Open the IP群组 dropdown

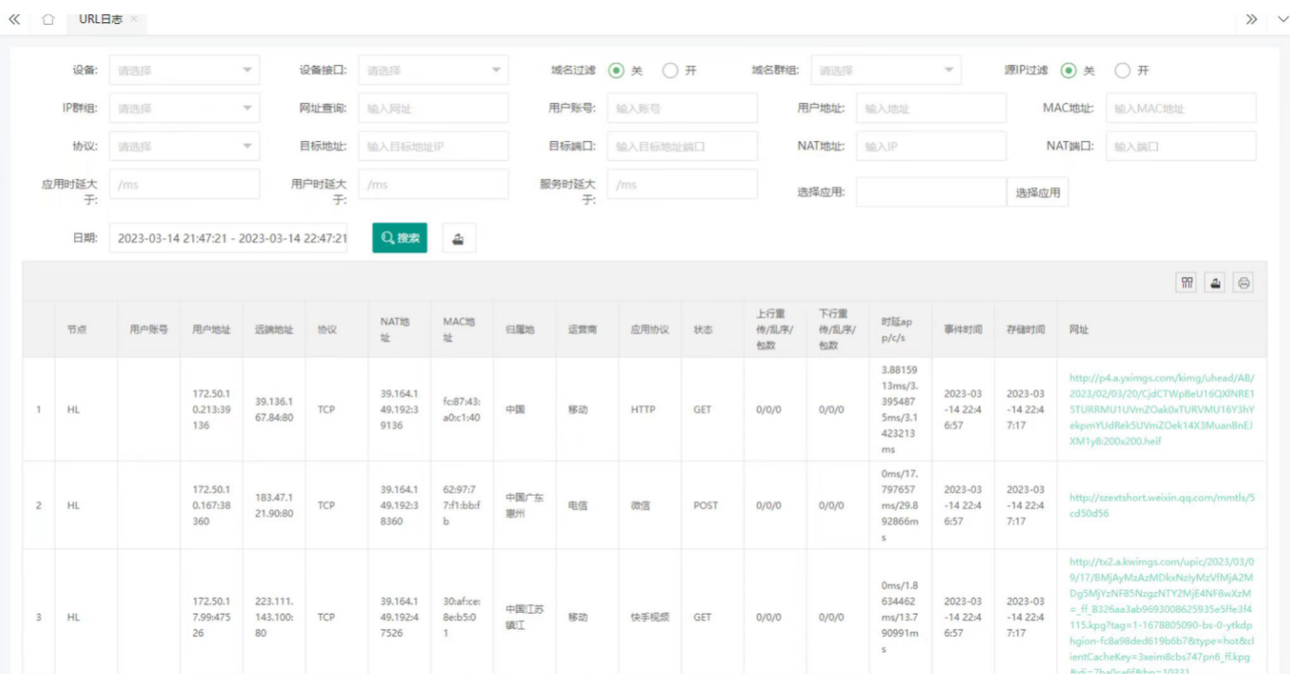pos(184,109)
